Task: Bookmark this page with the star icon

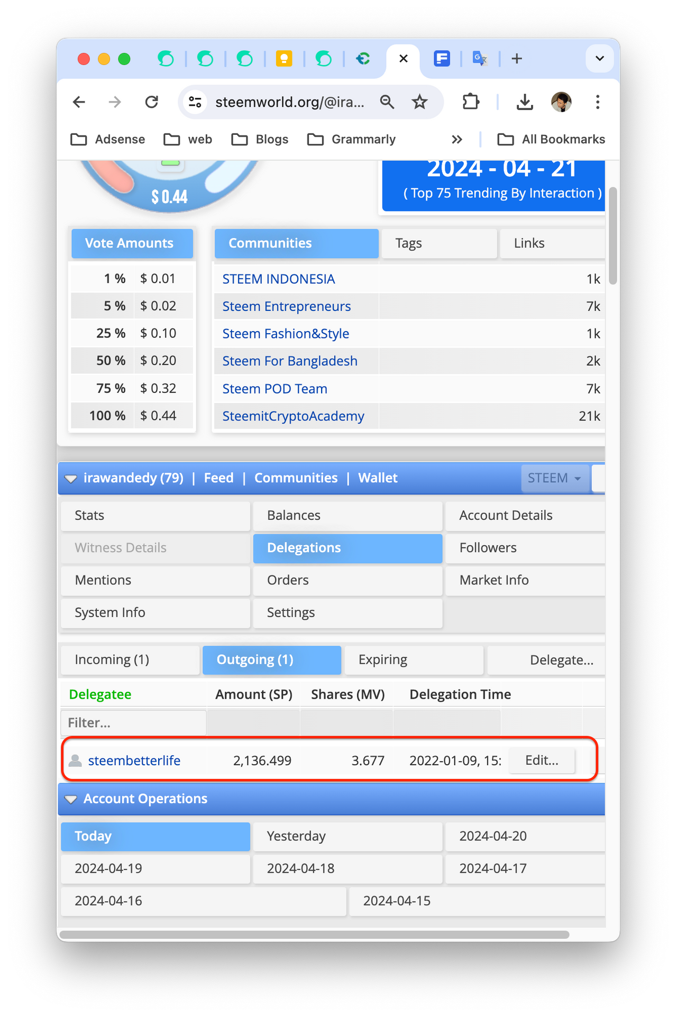Action: (419, 102)
